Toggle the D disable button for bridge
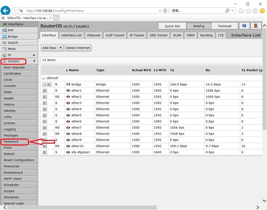This screenshot has height=210, width=267. 49,84
